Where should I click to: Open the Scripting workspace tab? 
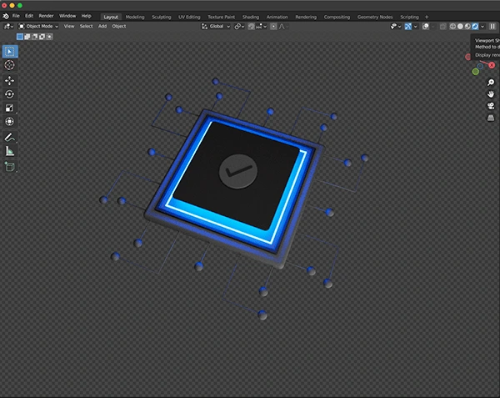pos(409,17)
